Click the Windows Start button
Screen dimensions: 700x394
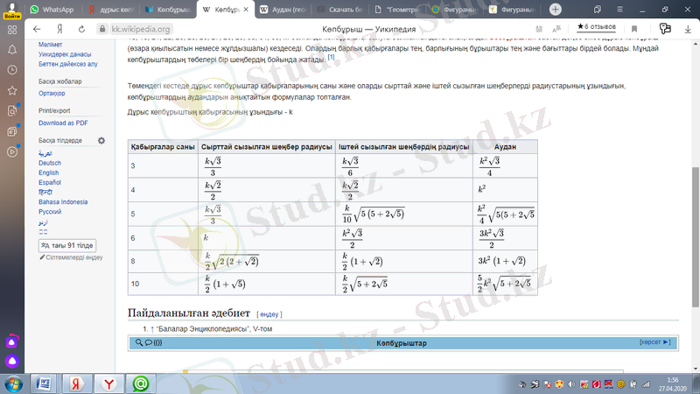(x=12, y=383)
